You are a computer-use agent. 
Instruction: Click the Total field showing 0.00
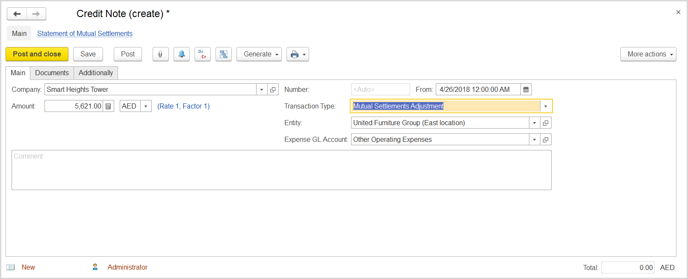pyautogui.click(x=628, y=267)
